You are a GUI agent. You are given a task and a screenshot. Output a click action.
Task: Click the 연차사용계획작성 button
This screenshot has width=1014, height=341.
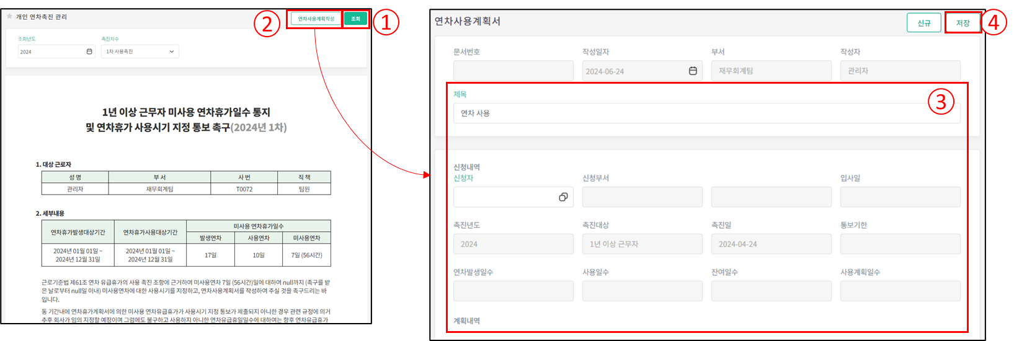(x=316, y=19)
